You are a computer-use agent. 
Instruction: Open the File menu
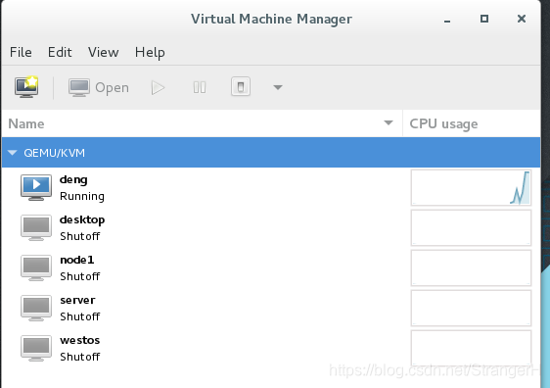click(21, 52)
